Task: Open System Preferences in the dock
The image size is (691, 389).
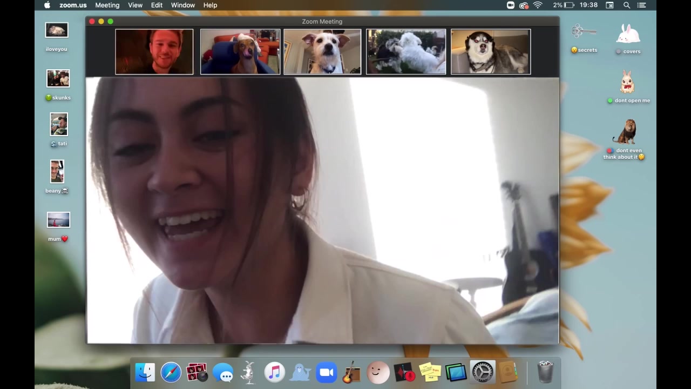Action: pos(482,372)
